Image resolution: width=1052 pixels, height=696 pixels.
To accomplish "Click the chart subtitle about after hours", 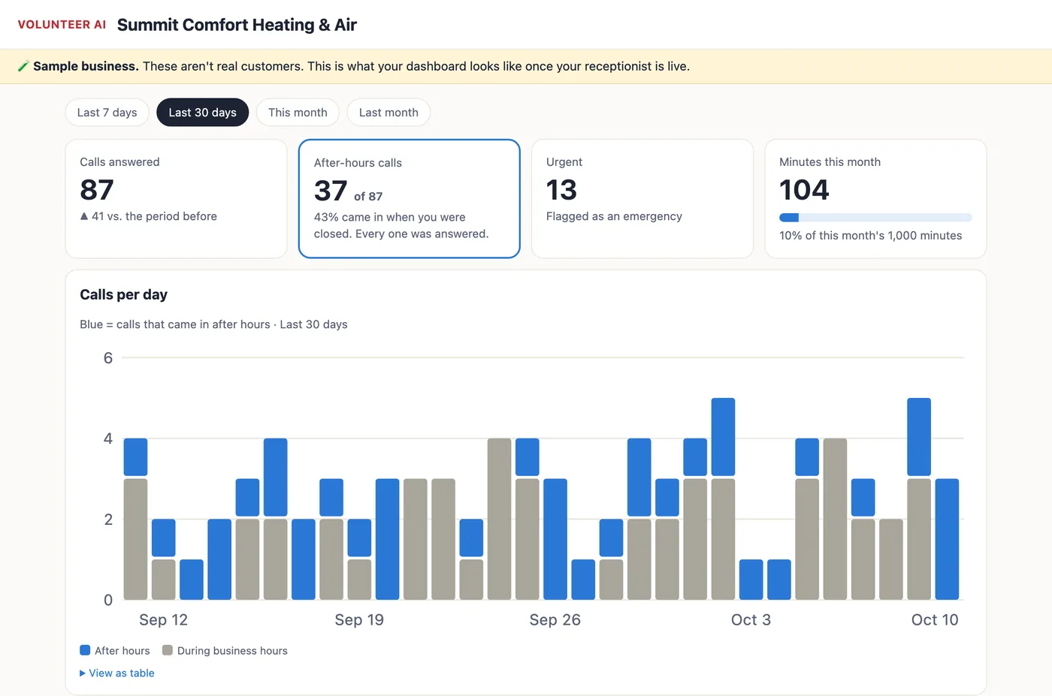I will 213,324.
